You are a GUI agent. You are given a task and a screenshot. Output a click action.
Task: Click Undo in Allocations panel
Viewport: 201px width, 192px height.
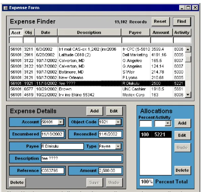182,147
